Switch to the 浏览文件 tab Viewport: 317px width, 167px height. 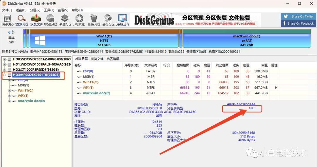coord(97,59)
